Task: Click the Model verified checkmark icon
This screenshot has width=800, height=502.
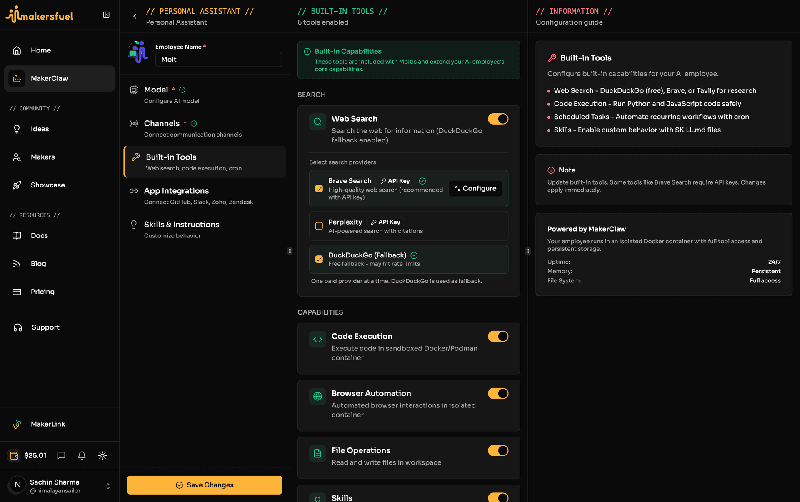Action: click(x=182, y=90)
